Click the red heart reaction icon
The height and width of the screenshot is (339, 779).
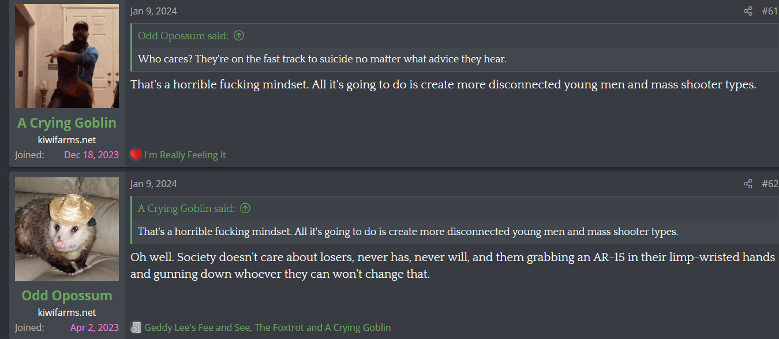(136, 155)
